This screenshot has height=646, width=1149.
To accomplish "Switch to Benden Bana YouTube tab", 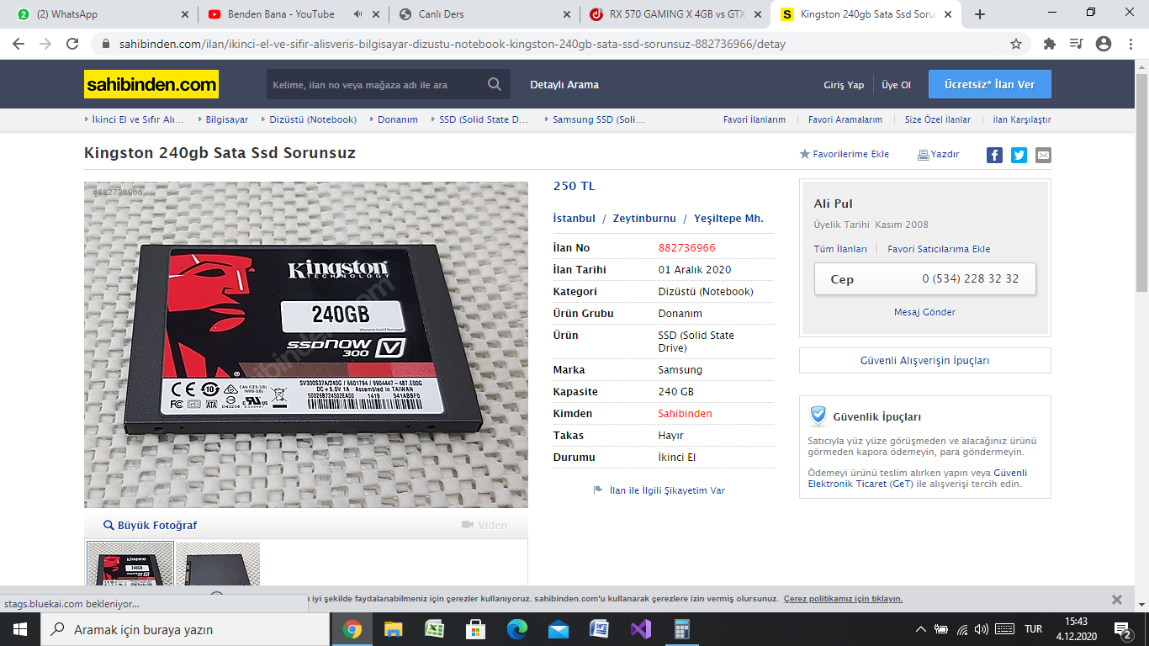I will coord(293,14).
